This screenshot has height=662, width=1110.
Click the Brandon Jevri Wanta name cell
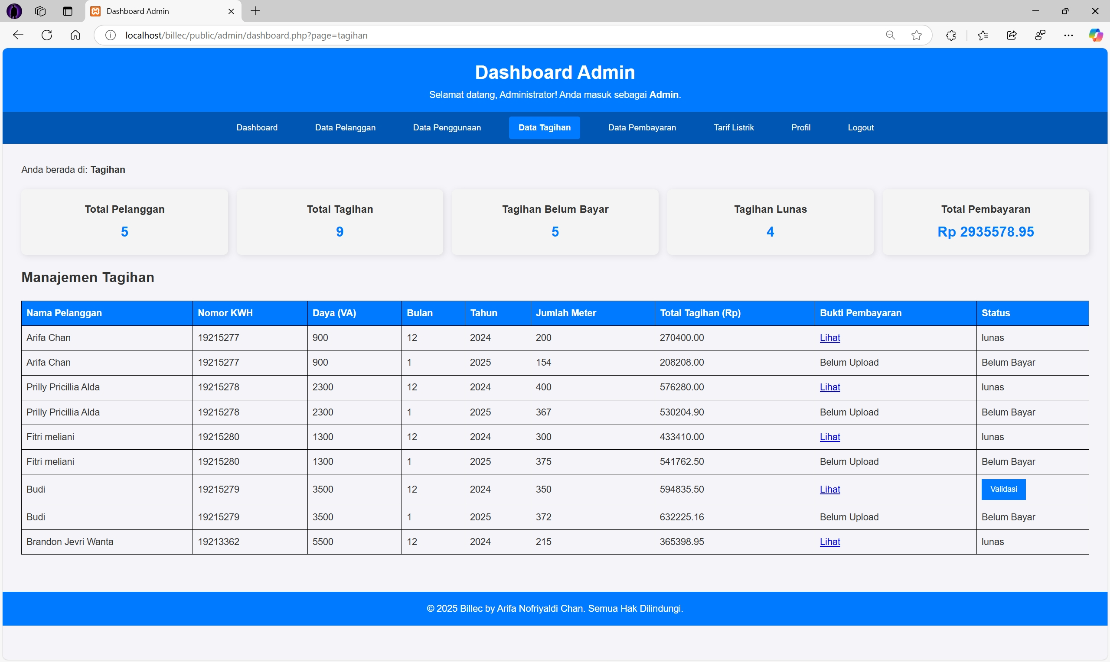click(x=107, y=542)
